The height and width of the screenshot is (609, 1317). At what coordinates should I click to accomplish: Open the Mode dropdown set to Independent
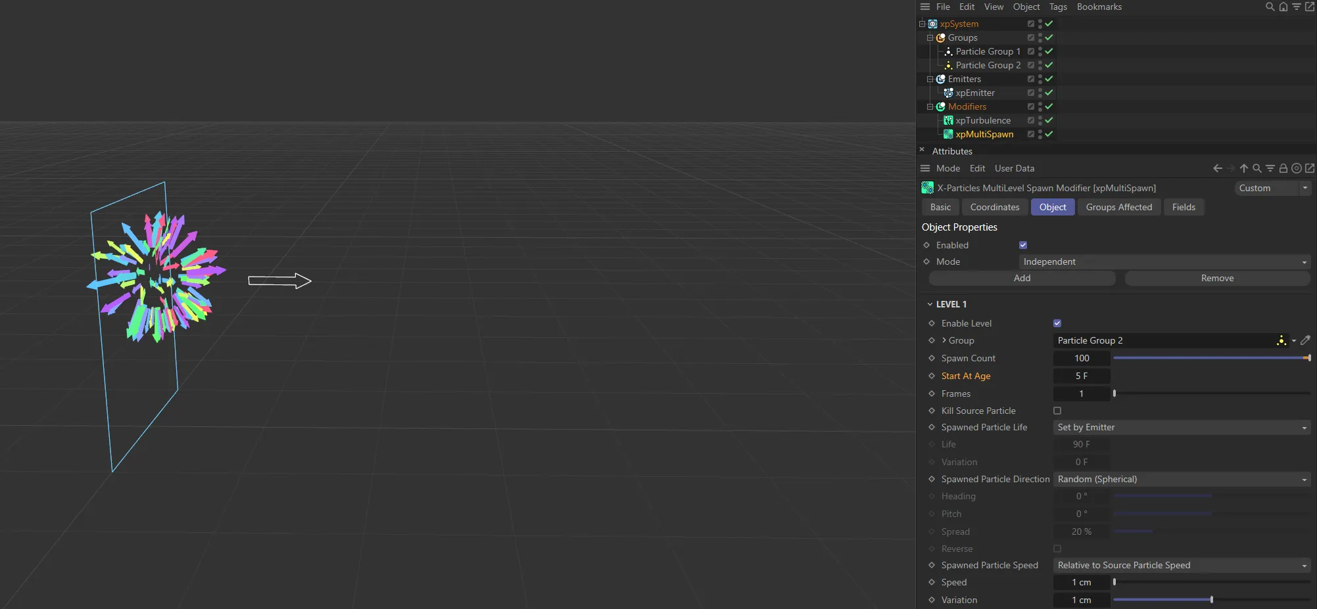(x=1164, y=261)
